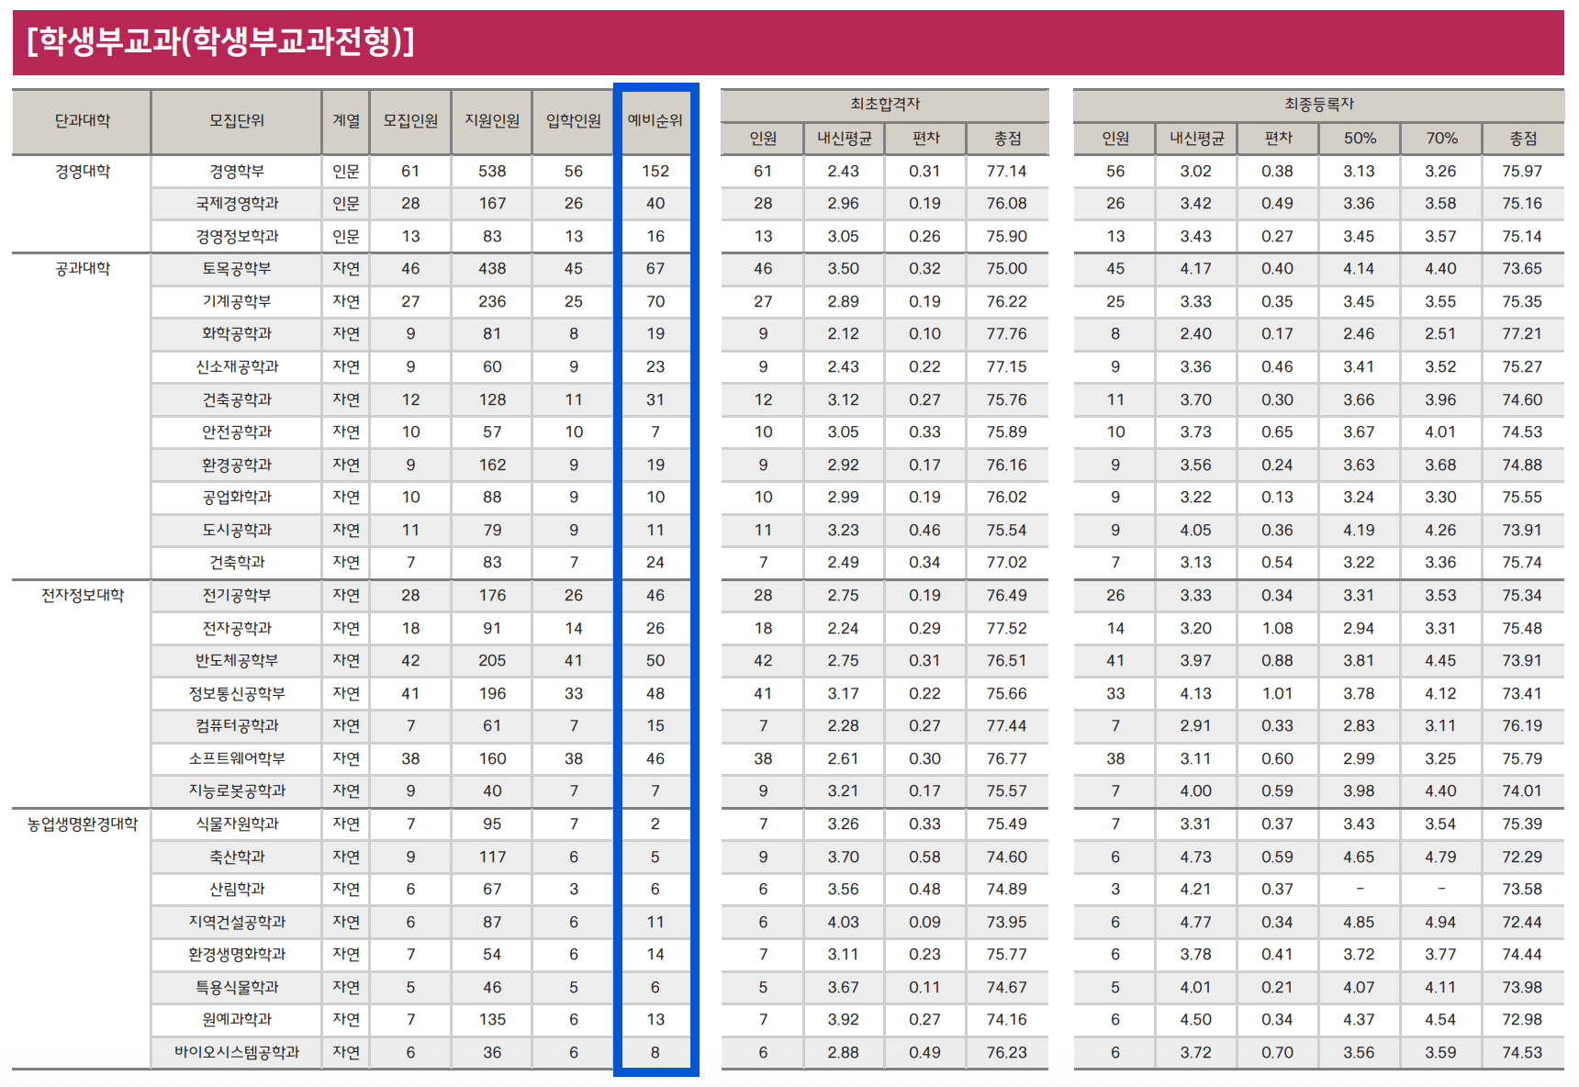This screenshot has height=1087, width=1579.
Task: Click the 건축공학과 department name
Action: click(237, 400)
